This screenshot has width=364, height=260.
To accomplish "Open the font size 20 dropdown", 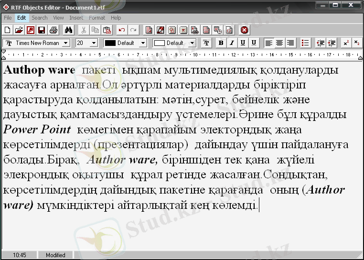I will pos(94,43).
